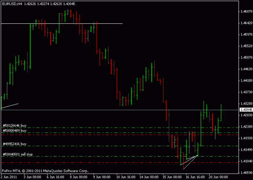This screenshot has height=180, width=253.
Task: Click the 9 Jun 08:00 time label
Action: 102,177
